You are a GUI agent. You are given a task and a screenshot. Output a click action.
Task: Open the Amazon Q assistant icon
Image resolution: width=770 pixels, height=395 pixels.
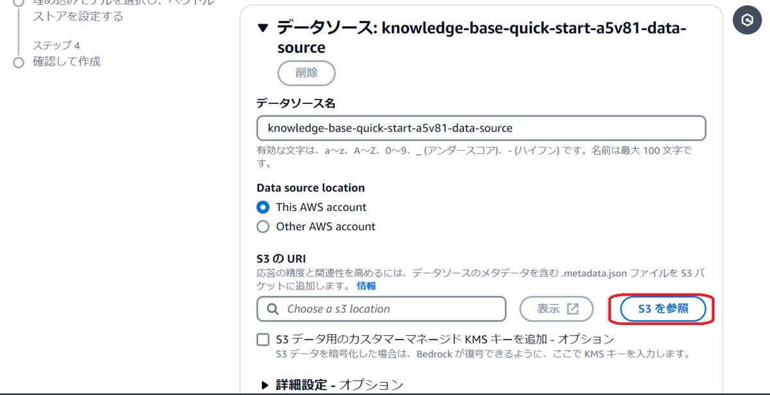click(x=747, y=20)
